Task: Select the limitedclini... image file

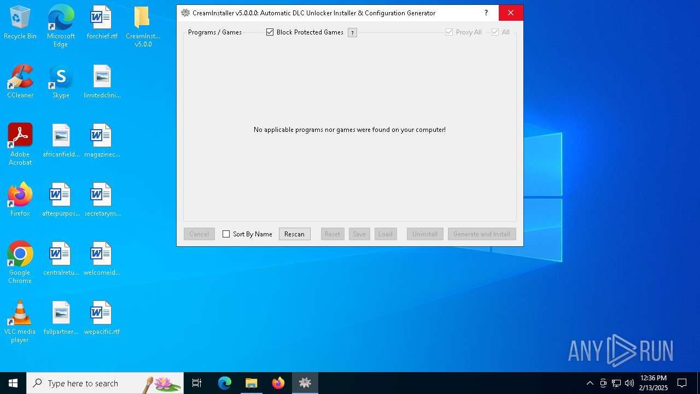Action: [x=102, y=82]
